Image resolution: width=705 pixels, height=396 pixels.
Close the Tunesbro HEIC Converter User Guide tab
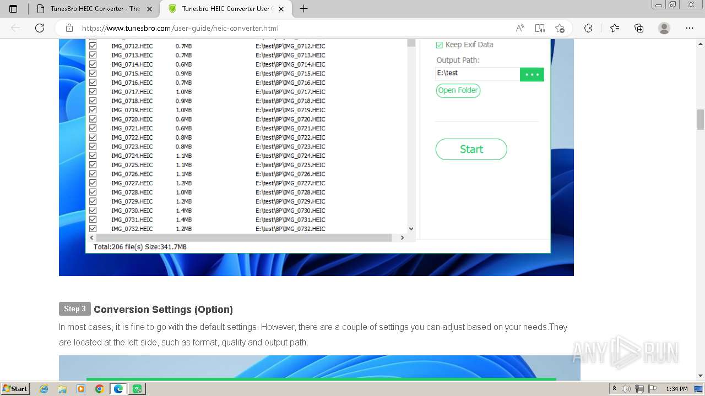(281, 9)
